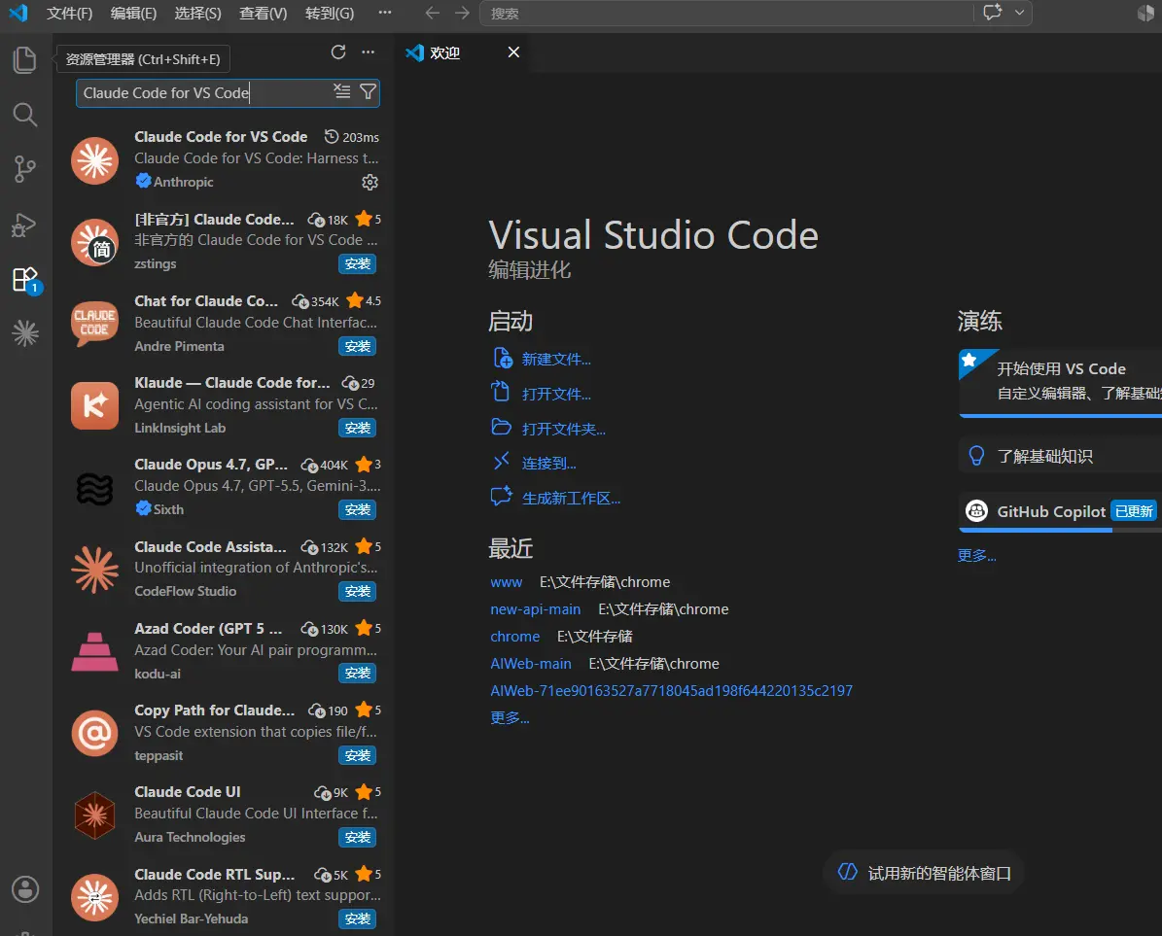Install Azad Coder extension

[x=357, y=673]
